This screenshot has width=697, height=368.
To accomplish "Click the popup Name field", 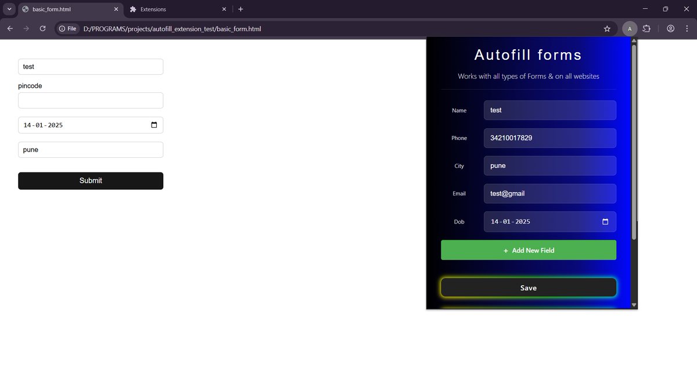I will pos(550,110).
